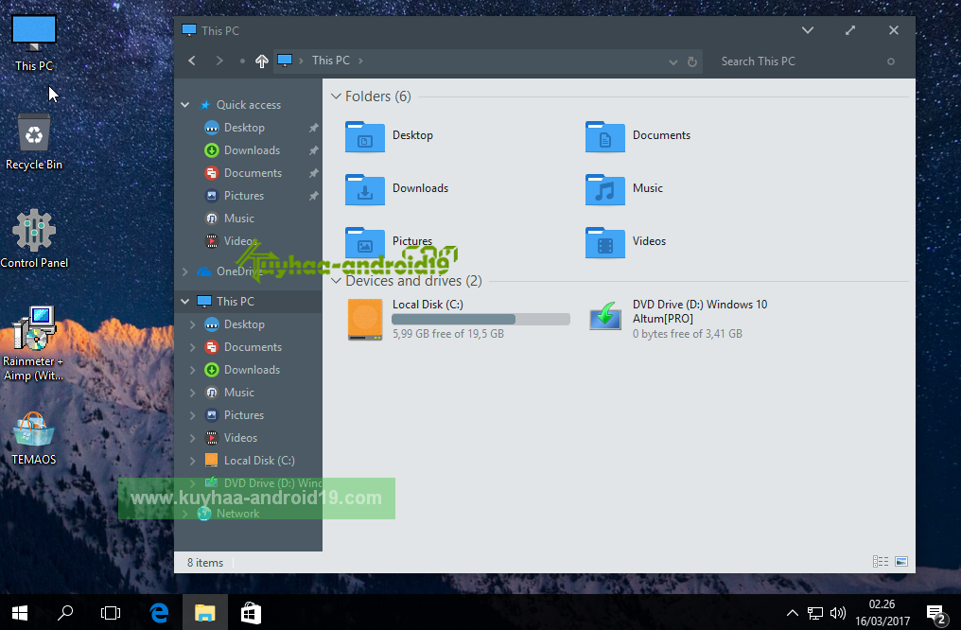The height and width of the screenshot is (630, 961).
Task: Open the Windows Start menu
Action: click(x=20, y=613)
